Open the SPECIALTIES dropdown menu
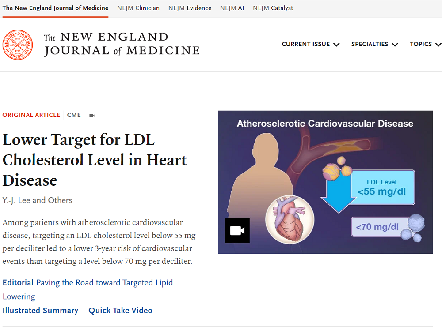The image size is (442, 334). click(x=374, y=44)
